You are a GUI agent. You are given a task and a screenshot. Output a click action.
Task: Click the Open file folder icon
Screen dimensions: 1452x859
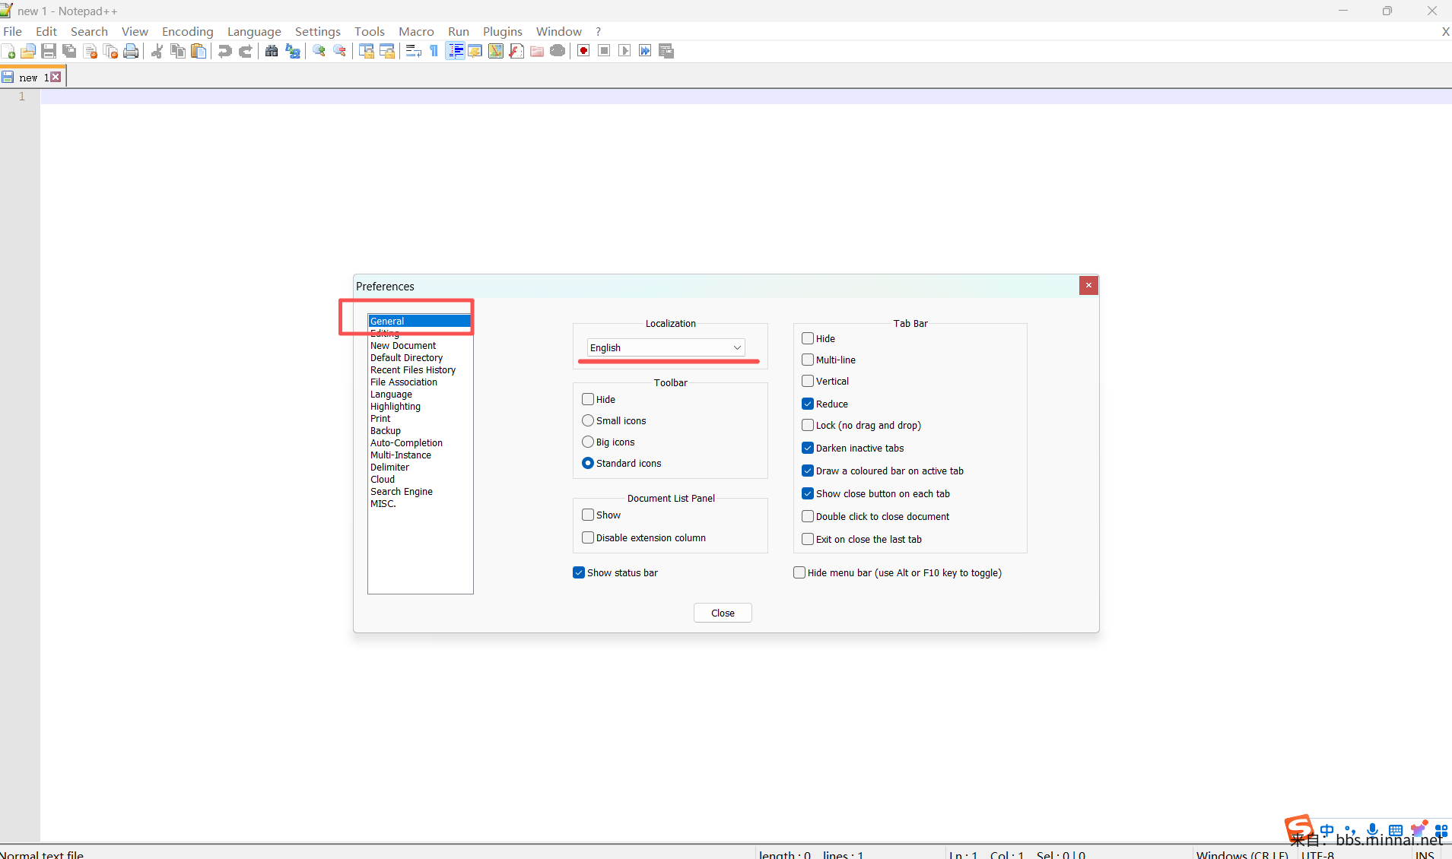click(28, 51)
